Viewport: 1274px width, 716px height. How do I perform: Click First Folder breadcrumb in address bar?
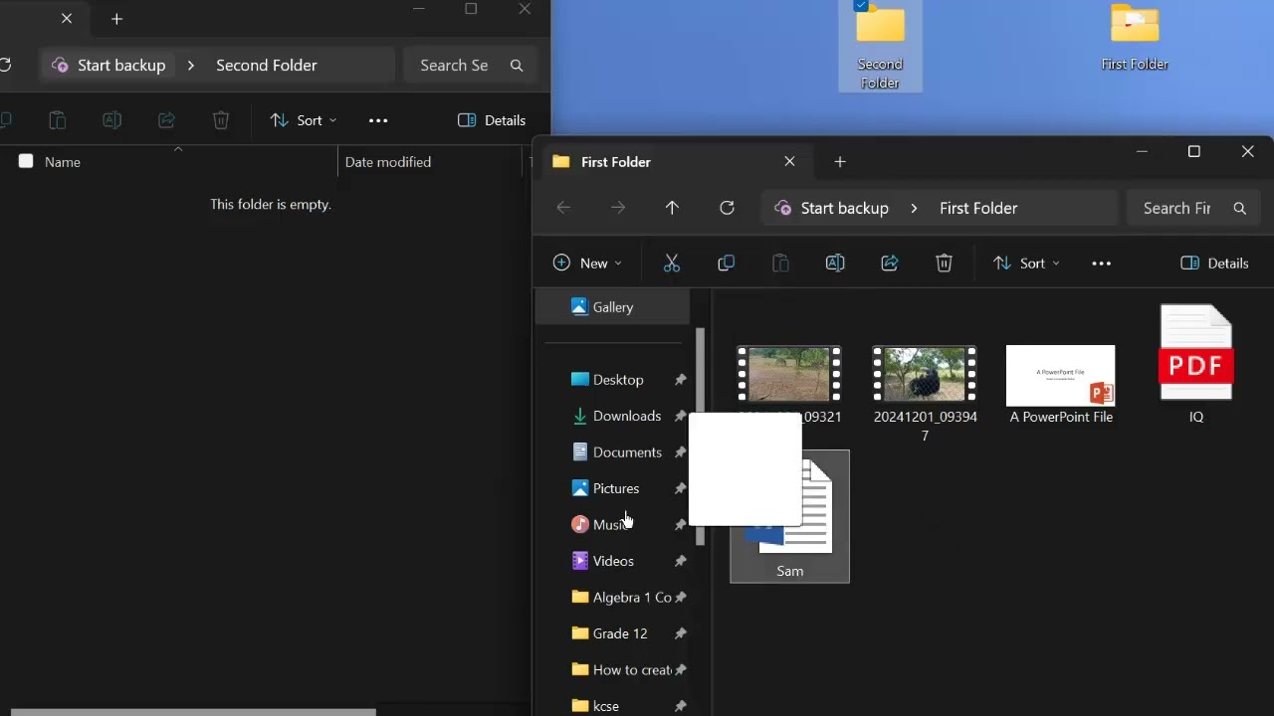pyautogui.click(x=978, y=209)
